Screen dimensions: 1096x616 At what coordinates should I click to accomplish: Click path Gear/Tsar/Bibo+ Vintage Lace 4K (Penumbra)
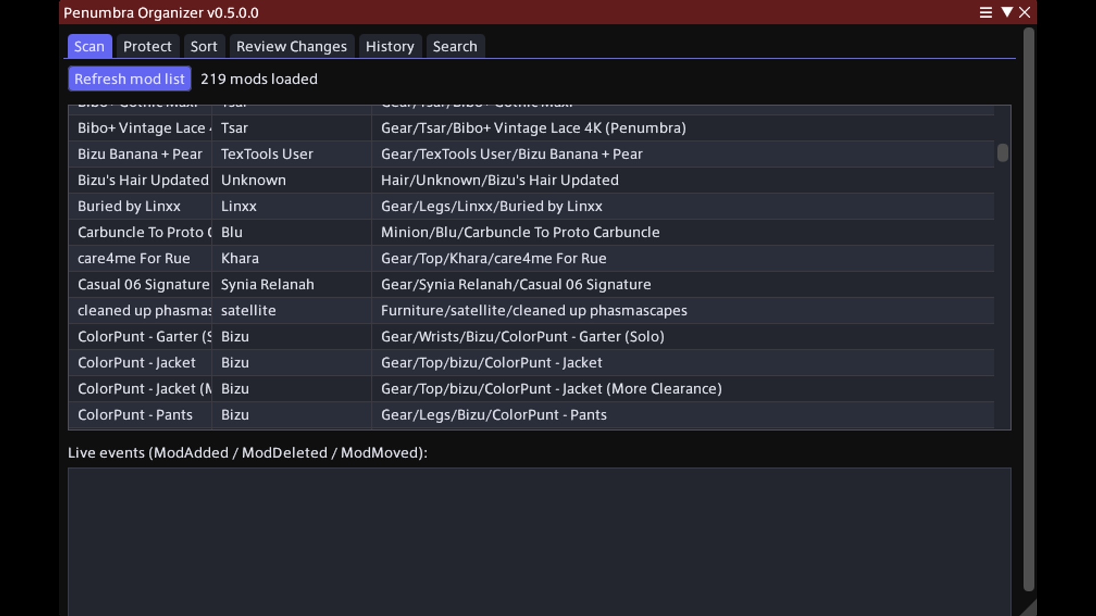(534, 128)
